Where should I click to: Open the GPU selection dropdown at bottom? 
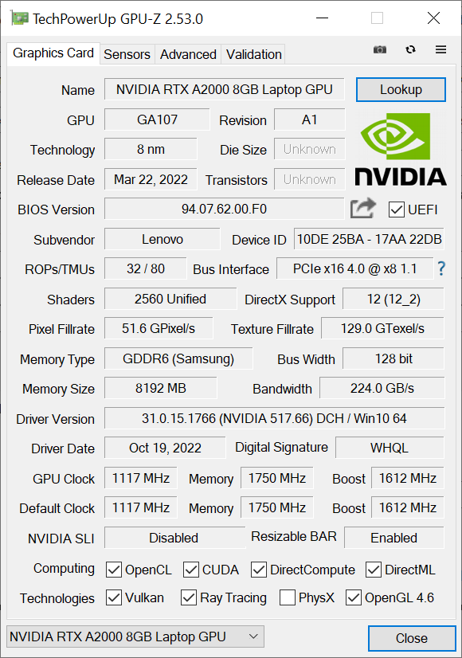135,636
